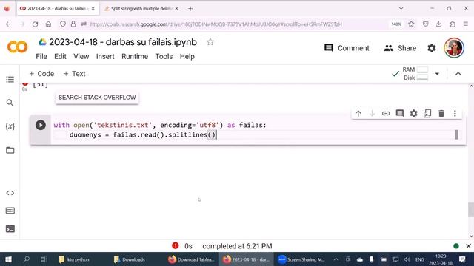
Task: Open the Tools menu
Action: 164,56
